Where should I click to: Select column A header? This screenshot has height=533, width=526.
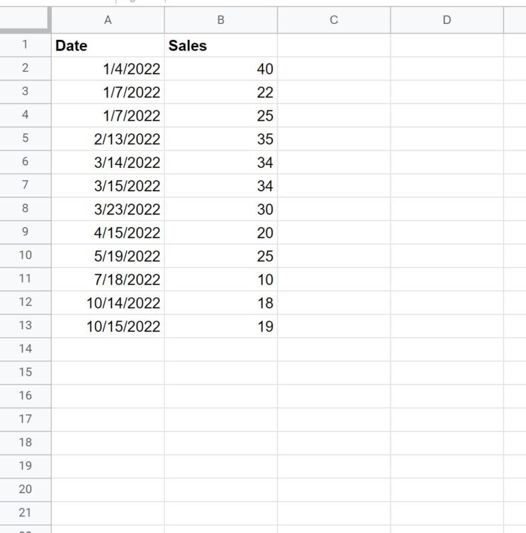(x=108, y=20)
